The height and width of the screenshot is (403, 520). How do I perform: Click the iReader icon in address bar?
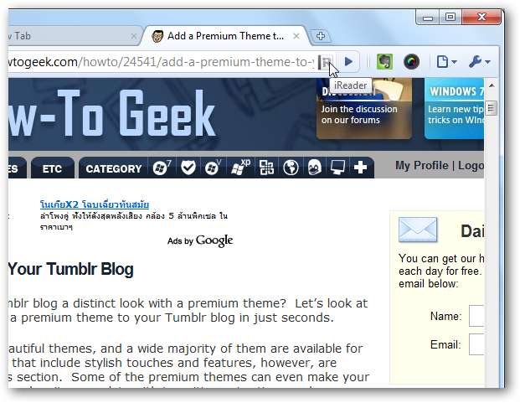click(325, 62)
